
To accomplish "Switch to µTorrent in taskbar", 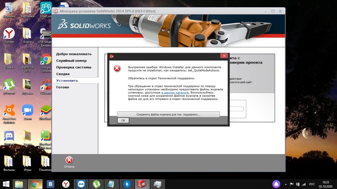I will (x=96, y=184).
